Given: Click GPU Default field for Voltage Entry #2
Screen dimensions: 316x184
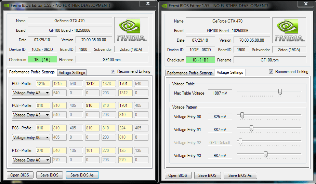Looking at the screenshot, I should tap(220, 142).
